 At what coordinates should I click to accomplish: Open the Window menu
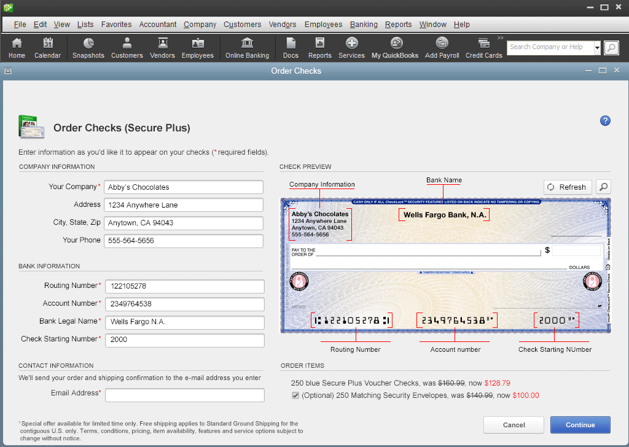point(433,25)
